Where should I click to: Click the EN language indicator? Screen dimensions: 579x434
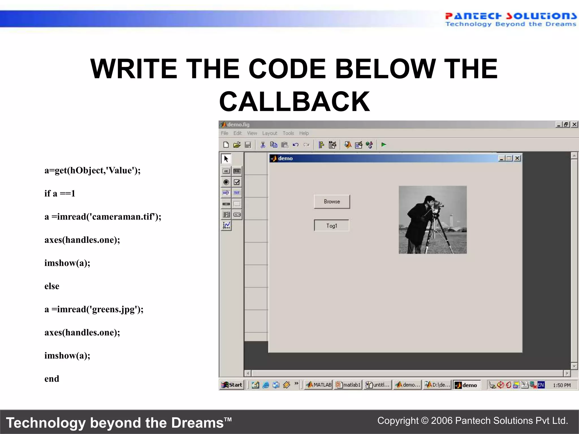[541, 385]
